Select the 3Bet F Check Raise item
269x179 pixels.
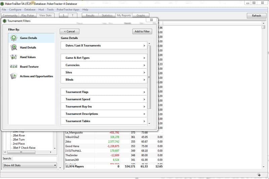tap(24, 148)
